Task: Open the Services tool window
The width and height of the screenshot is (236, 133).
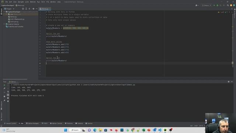Action: click(89, 123)
